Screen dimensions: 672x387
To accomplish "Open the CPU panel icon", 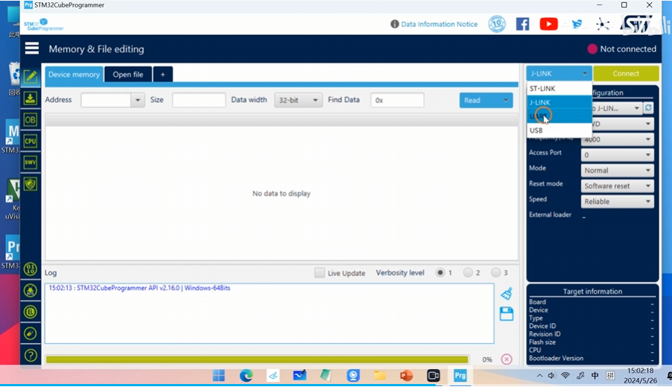I will (30, 141).
